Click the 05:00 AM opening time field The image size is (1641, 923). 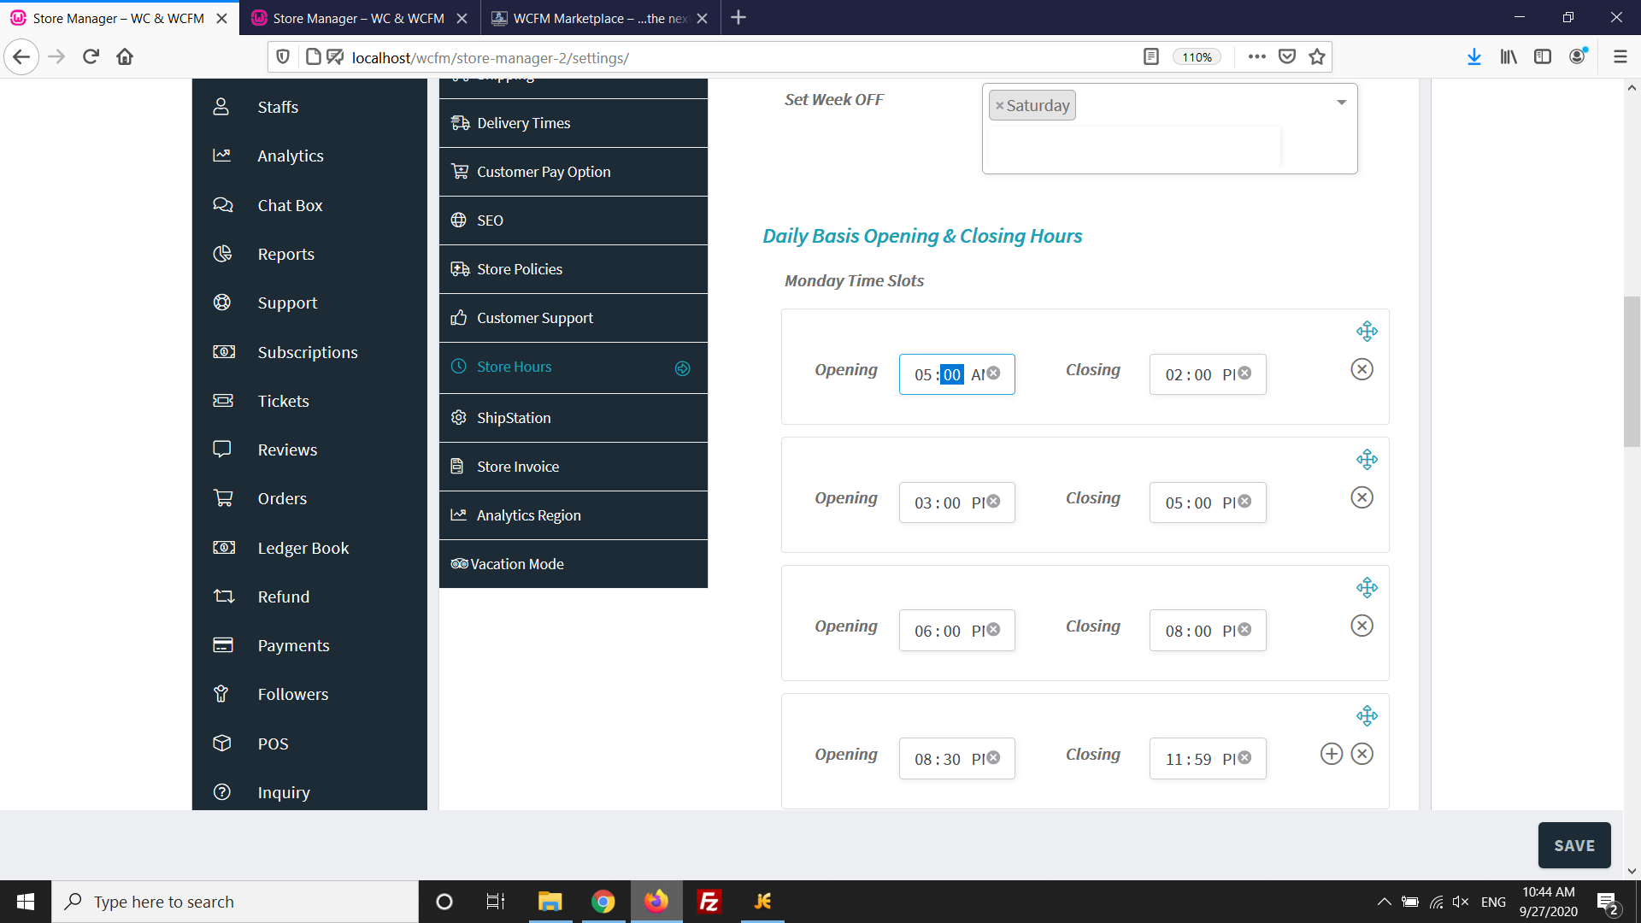956,374
